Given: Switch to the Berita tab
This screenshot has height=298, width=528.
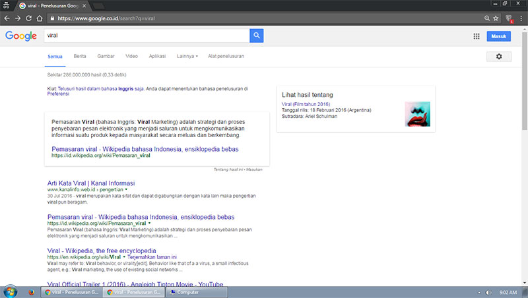Looking at the screenshot, I should point(80,56).
